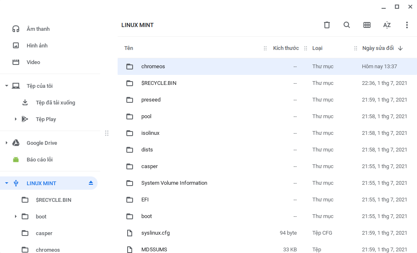
Task: Click column resize handle before Loại
Action: tap(306, 48)
